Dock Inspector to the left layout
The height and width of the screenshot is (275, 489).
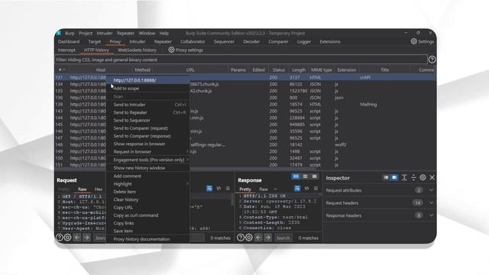pyautogui.click(x=386, y=177)
